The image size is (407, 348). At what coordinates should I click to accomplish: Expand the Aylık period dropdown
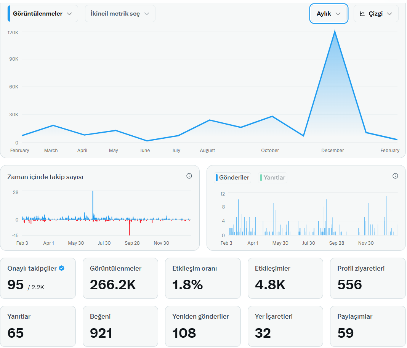click(328, 13)
